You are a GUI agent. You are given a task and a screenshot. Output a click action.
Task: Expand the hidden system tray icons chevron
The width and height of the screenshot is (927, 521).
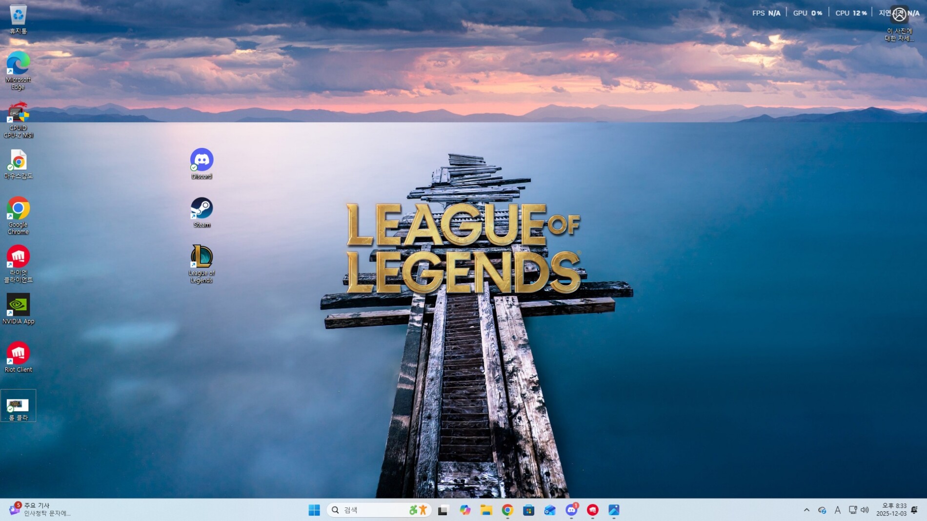806,510
